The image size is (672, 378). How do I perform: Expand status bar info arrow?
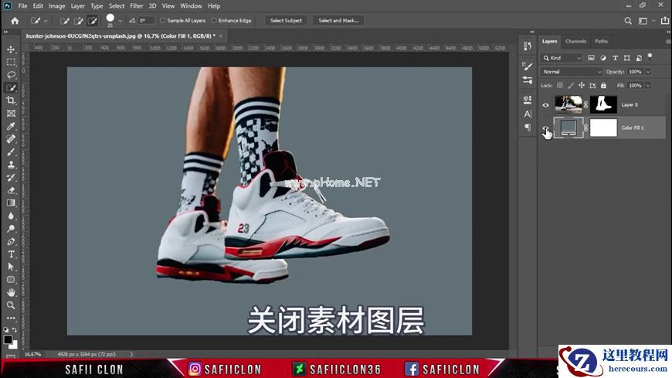coord(131,354)
